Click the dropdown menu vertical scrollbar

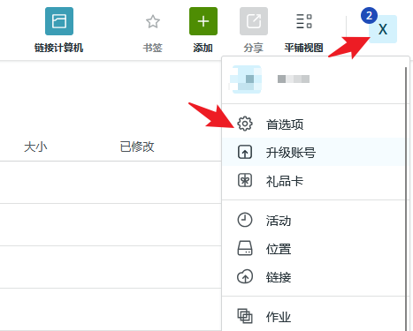coord(406,199)
